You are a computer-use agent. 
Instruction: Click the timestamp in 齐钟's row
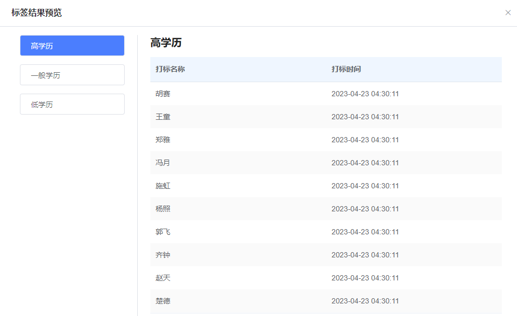(365, 255)
